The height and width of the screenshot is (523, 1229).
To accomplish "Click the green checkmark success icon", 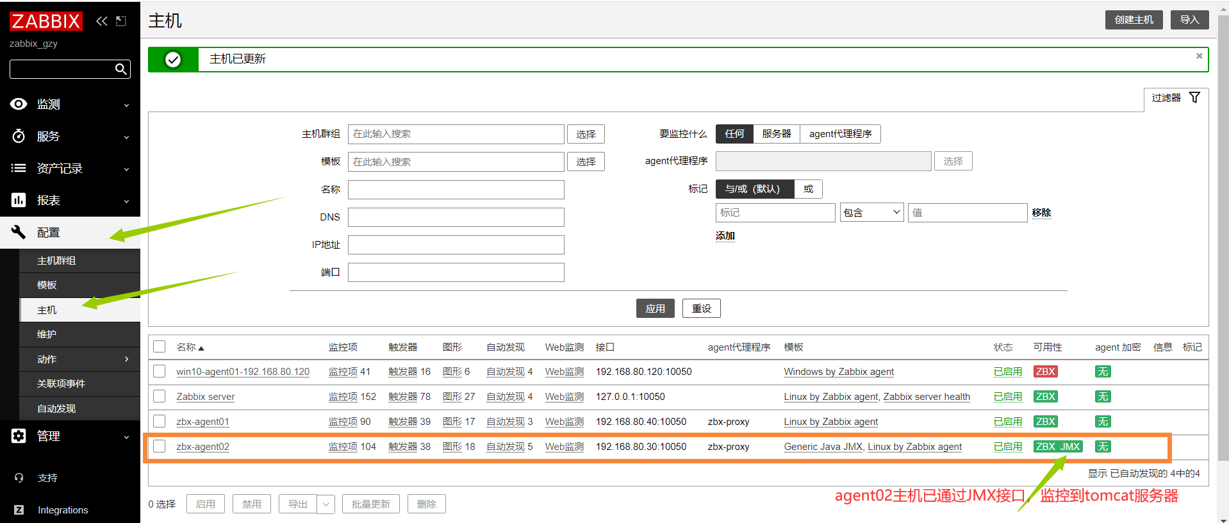I will pos(173,60).
